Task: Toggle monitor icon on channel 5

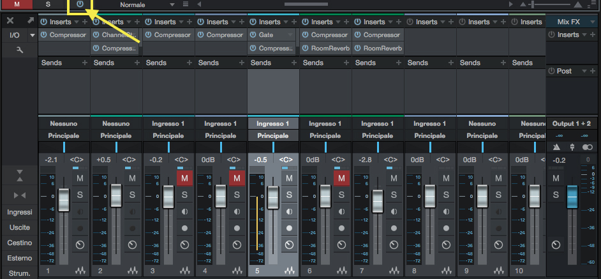Action: click(290, 212)
